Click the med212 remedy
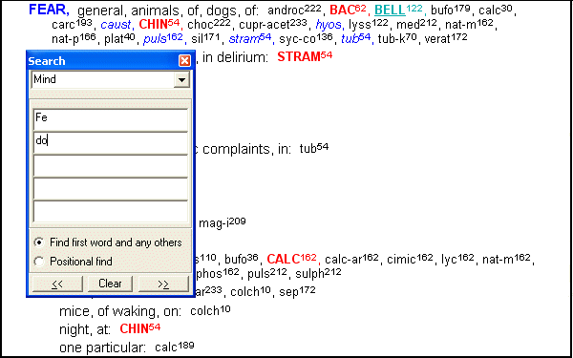 pos(416,25)
